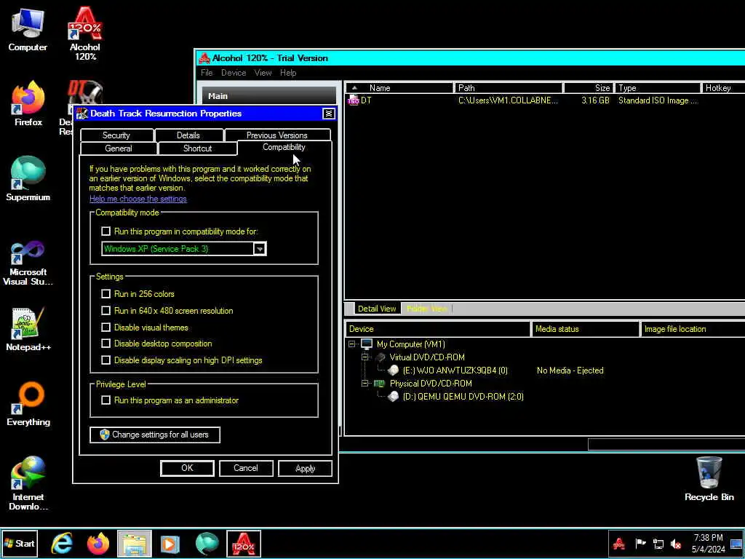Image resolution: width=745 pixels, height=559 pixels.
Task: Select the E: virtual drive disc icon
Action: 393,370
